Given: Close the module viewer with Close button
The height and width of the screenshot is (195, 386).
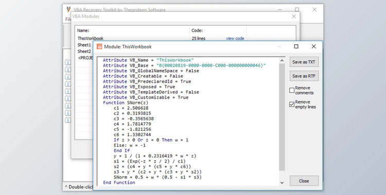Looking at the screenshot, I should pos(304,181).
